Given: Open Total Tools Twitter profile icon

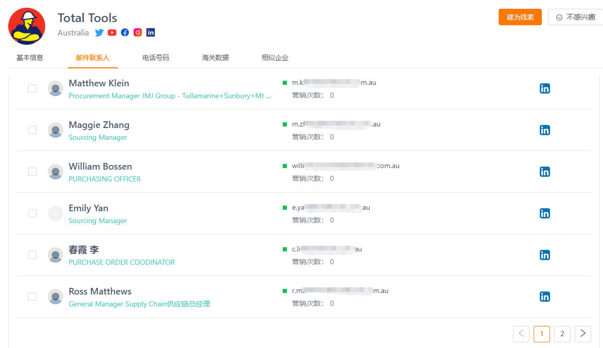Looking at the screenshot, I should click(x=99, y=33).
